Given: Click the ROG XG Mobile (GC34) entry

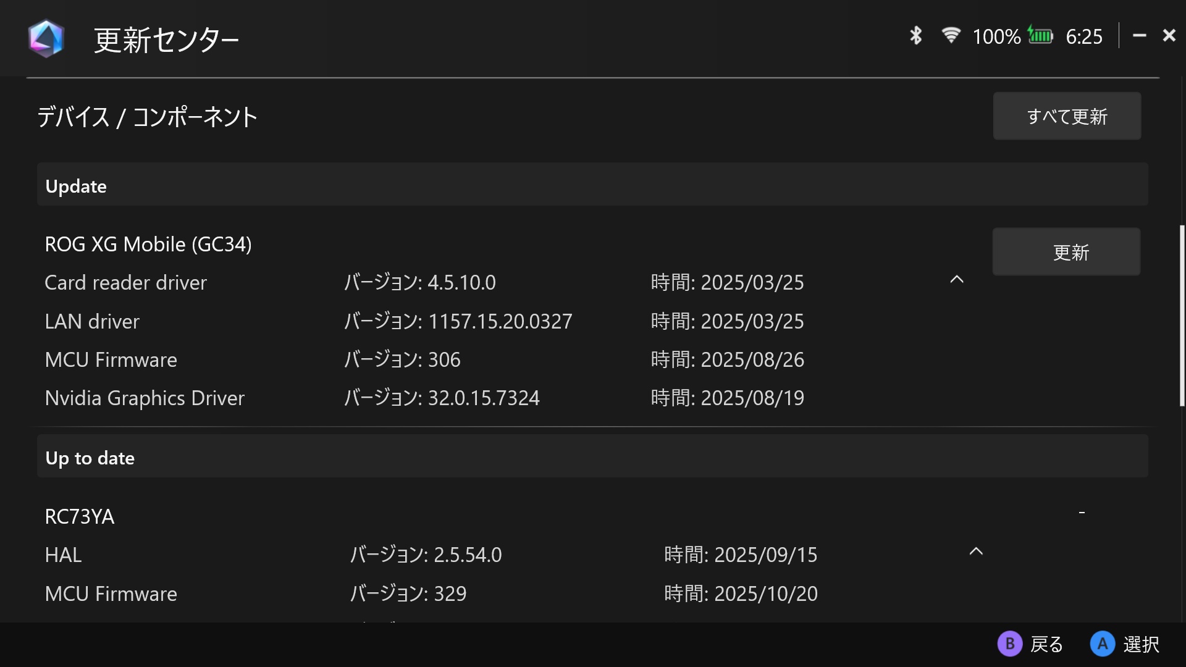Looking at the screenshot, I should 148,243.
